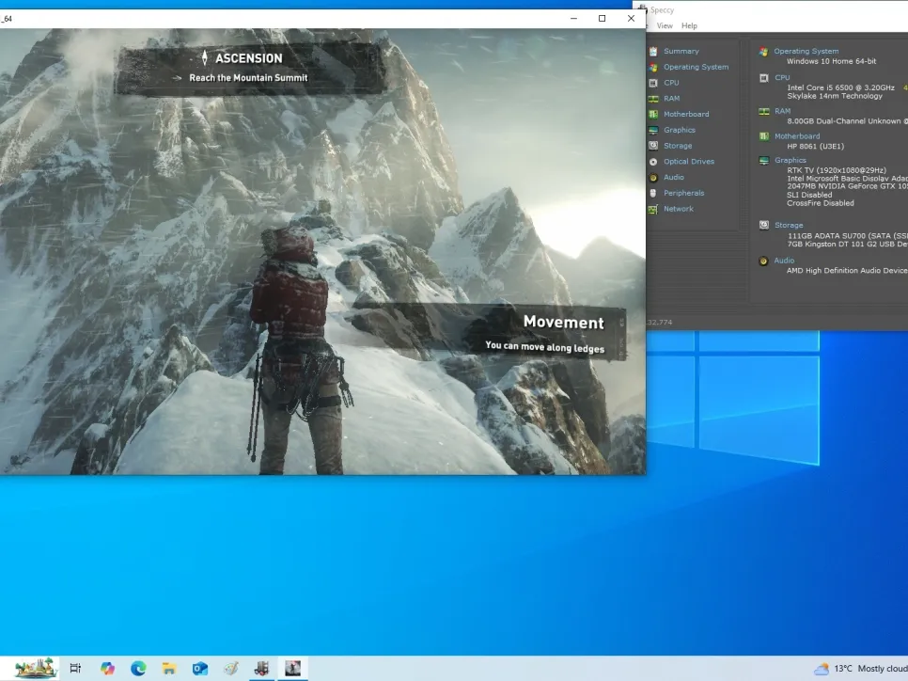Click the "Skylake 14nm Technology" line
The image size is (908, 681).
tap(835, 96)
